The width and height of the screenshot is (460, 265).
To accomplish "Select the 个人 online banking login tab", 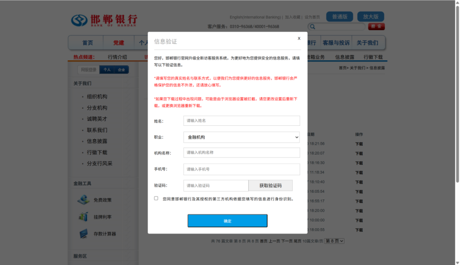I will [107, 70].
